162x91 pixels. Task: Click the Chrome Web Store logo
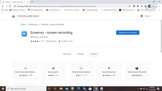14,16
